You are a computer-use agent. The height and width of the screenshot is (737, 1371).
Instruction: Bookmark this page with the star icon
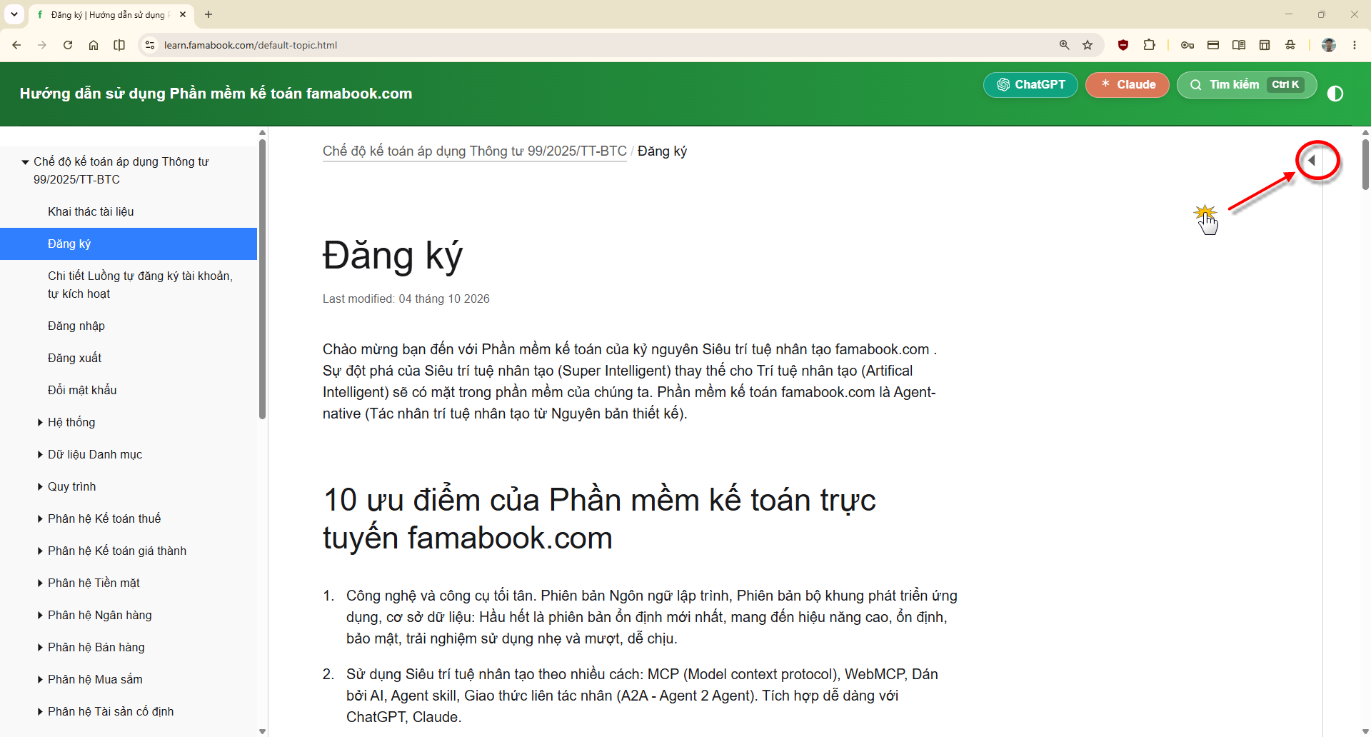[1088, 45]
